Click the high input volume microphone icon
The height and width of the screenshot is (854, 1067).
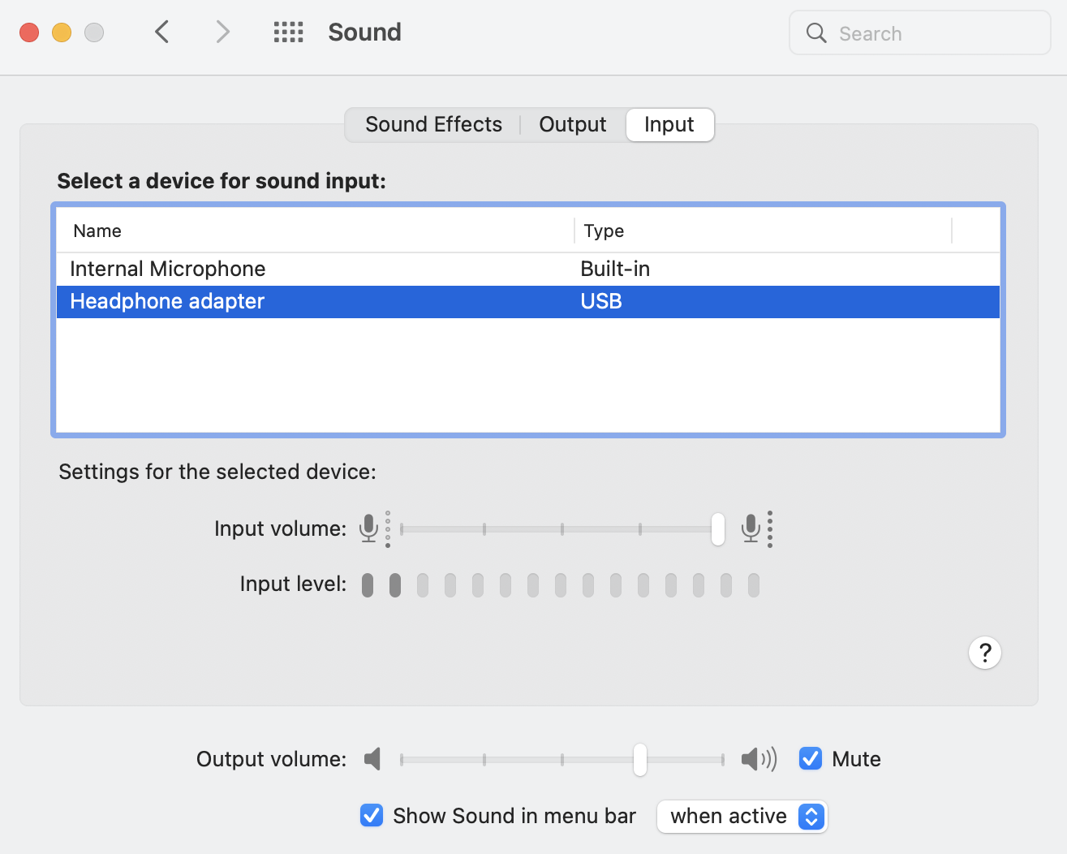tap(751, 528)
